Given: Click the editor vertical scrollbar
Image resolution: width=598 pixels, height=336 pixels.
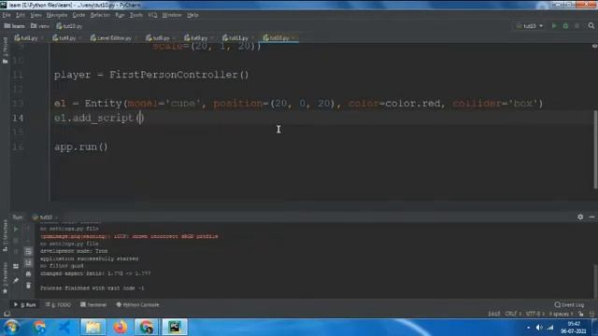Looking at the screenshot, I should click(x=595, y=148).
